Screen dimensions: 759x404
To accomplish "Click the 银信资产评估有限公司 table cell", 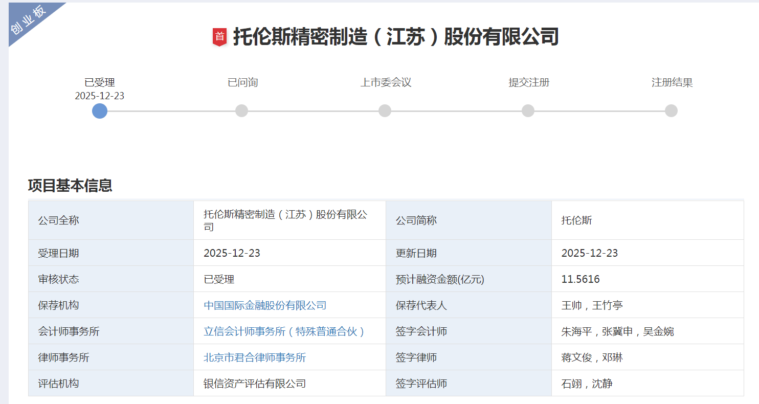I will point(255,384).
